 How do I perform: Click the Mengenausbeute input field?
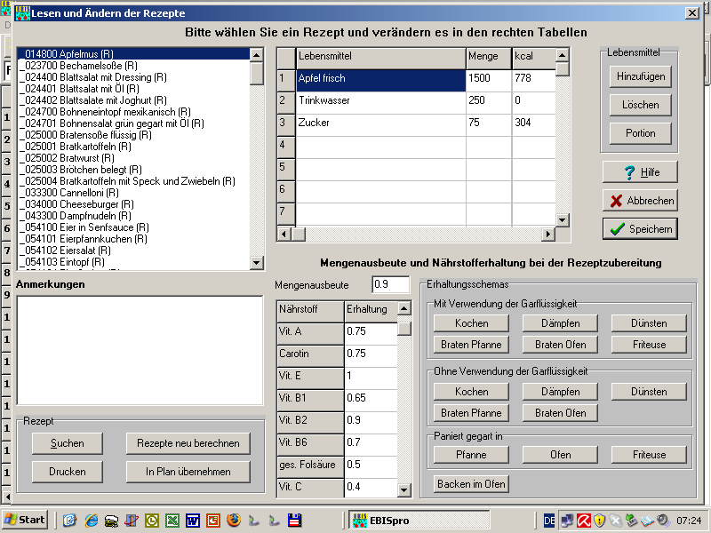392,284
